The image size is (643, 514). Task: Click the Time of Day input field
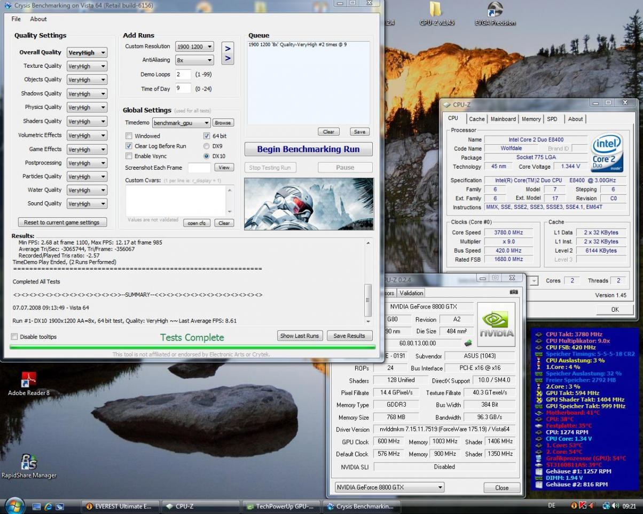click(x=183, y=89)
